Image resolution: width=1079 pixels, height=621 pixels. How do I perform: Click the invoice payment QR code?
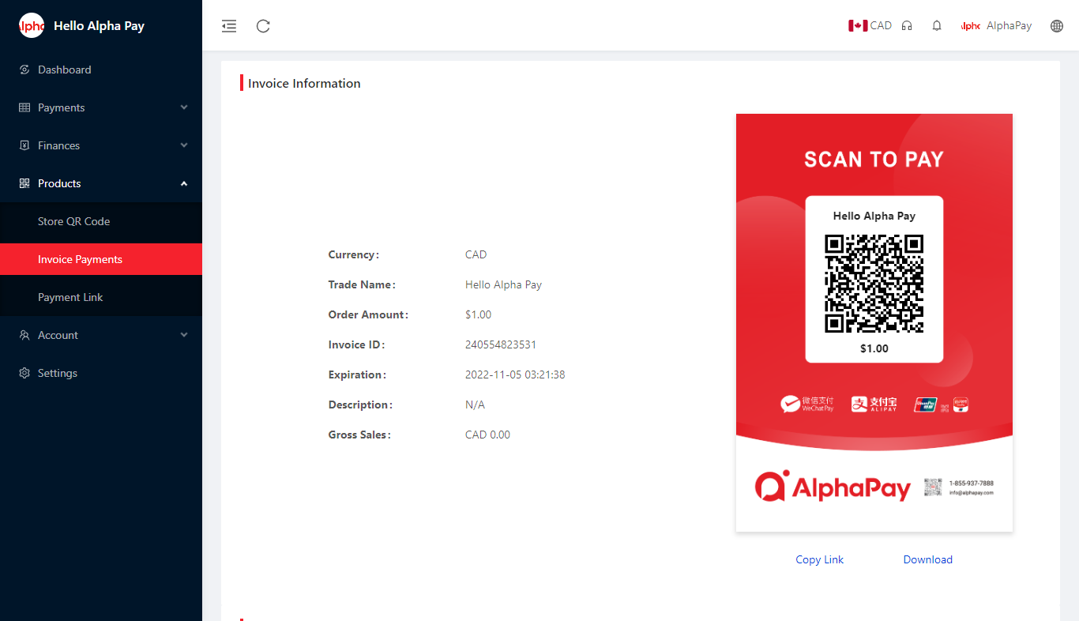click(874, 284)
